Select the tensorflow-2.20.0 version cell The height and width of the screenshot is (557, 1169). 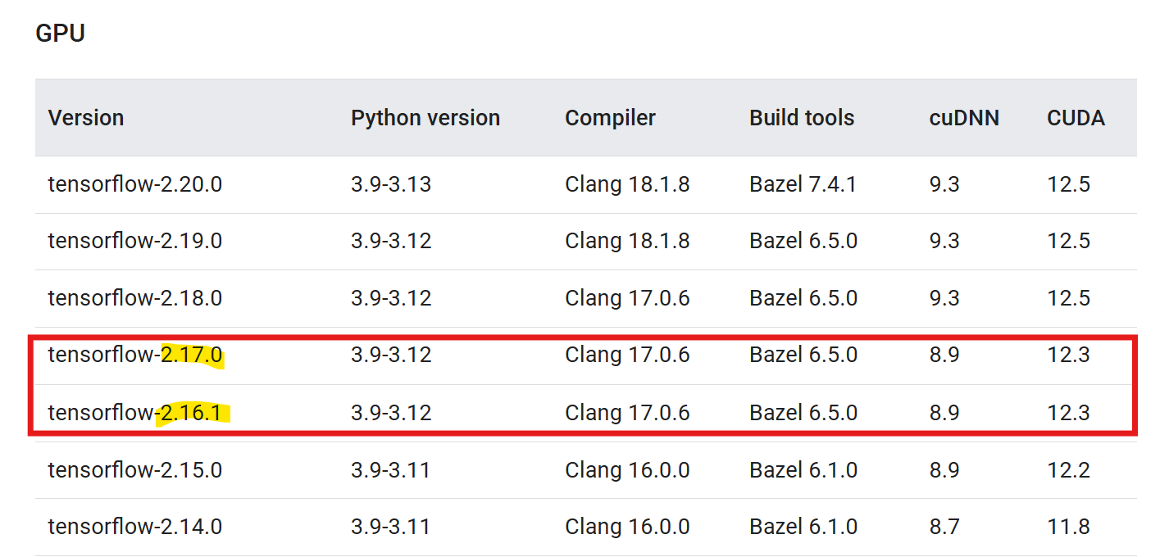tap(134, 184)
